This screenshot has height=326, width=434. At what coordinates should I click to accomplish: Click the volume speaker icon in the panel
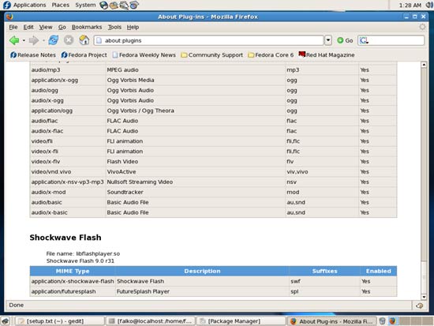tap(430, 5)
